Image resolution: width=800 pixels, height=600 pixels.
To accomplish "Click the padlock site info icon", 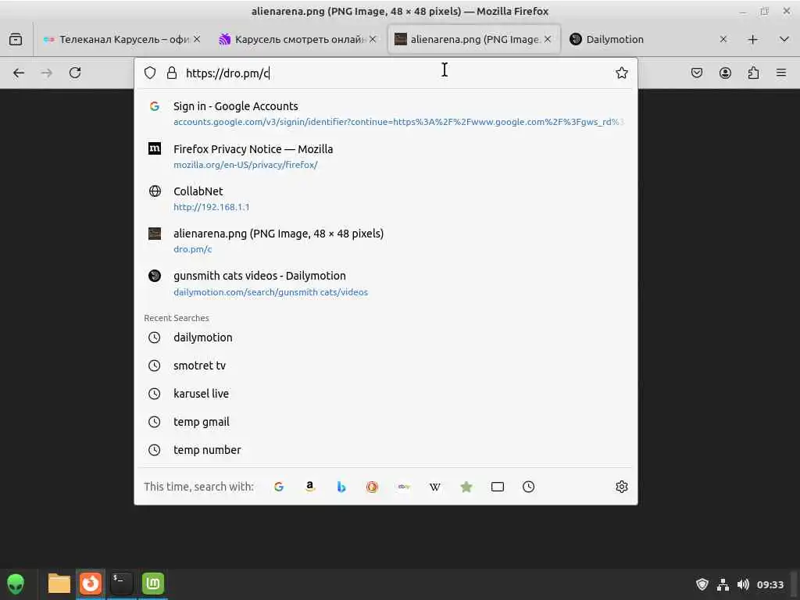I will [172, 73].
